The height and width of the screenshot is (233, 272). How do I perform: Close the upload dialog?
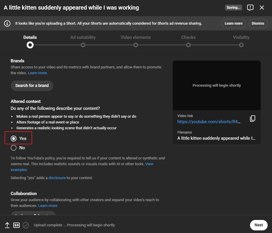pyautogui.click(x=262, y=8)
